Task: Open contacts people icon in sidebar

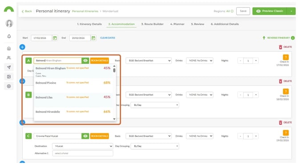Action: coord(9,58)
